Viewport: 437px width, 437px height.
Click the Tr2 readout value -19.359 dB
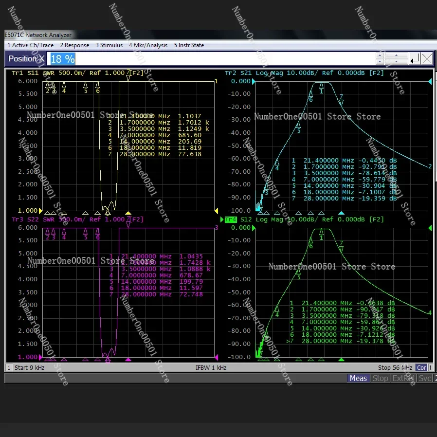(x=377, y=199)
